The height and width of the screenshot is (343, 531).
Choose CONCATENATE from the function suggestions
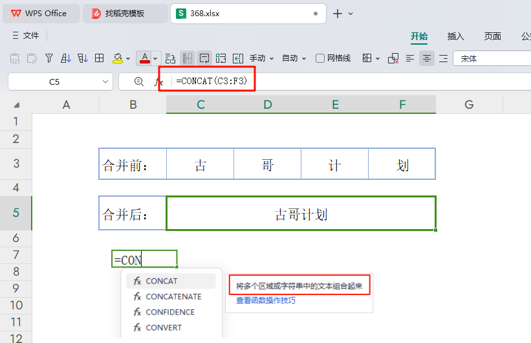point(171,296)
